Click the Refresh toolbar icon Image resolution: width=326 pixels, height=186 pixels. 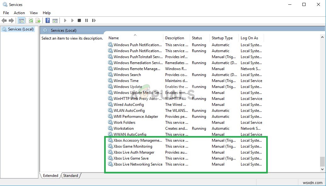click(31, 20)
